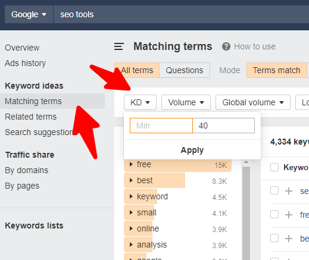The image size is (309, 260).
Task: Expand the 'online' term group arrow
Action: 131,228
